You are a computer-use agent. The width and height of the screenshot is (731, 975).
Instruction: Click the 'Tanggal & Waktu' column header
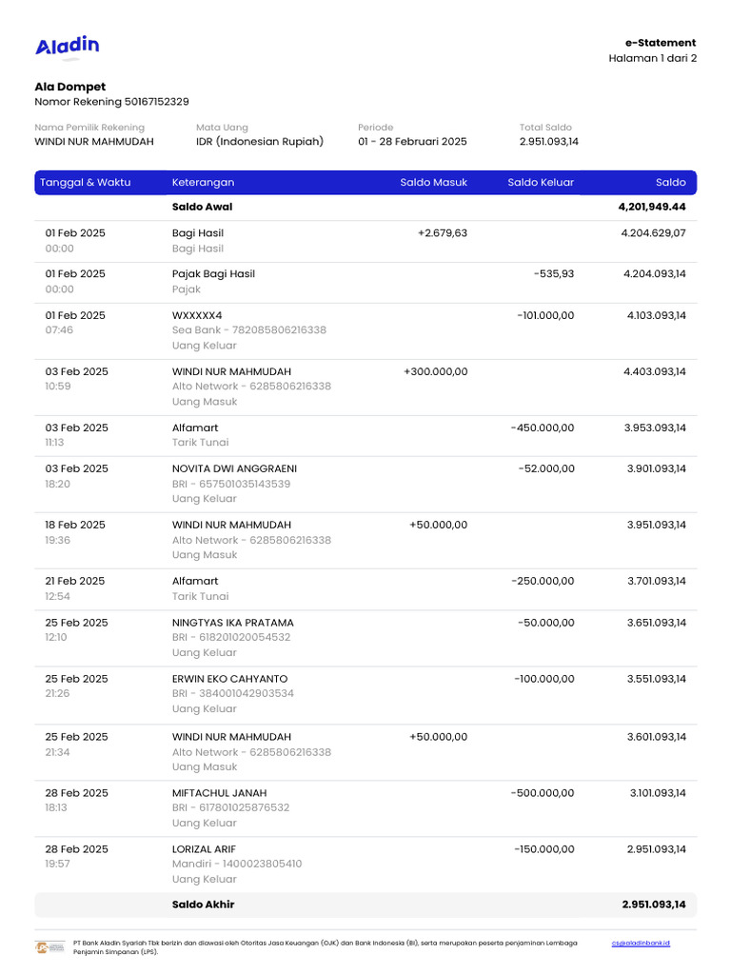tap(85, 183)
